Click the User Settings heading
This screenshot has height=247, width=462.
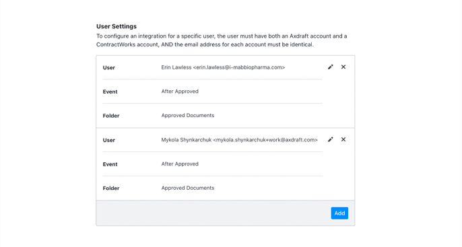coord(117,26)
